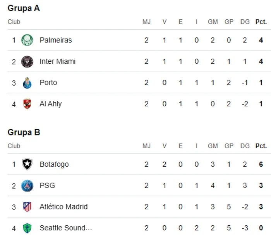271x238 pixels.
Task: Click the Grupa A heading
Action: (24, 8)
